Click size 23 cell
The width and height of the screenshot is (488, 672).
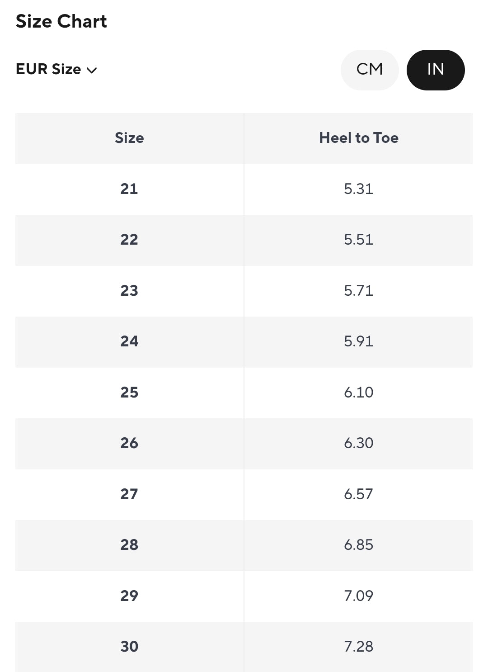pos(129,290)
